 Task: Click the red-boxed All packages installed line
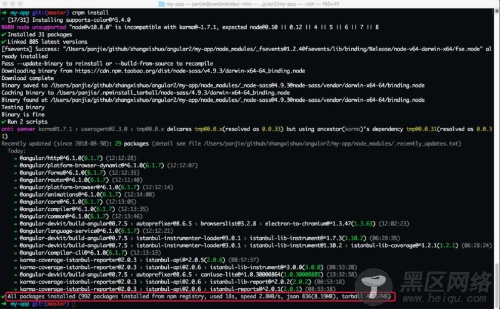click(200, 297)
